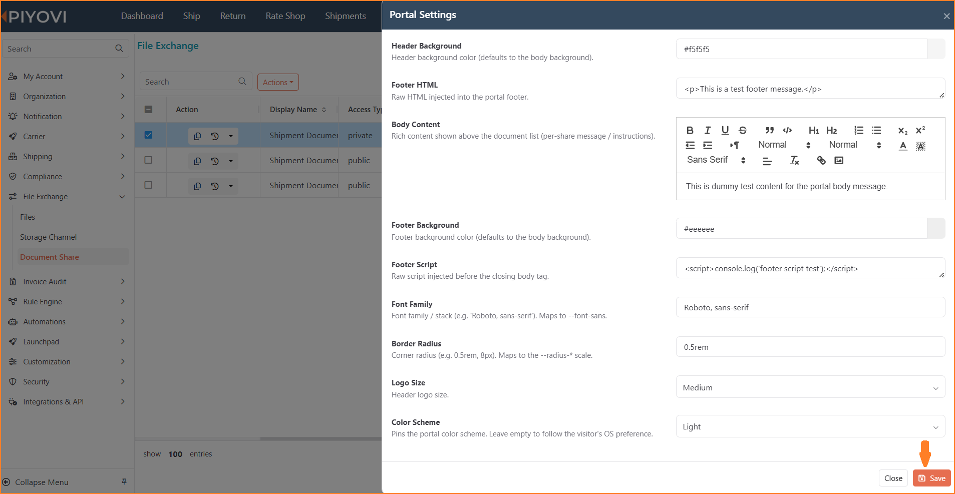Toggle the select-all checkbox in table header

(x=148, y=109)
